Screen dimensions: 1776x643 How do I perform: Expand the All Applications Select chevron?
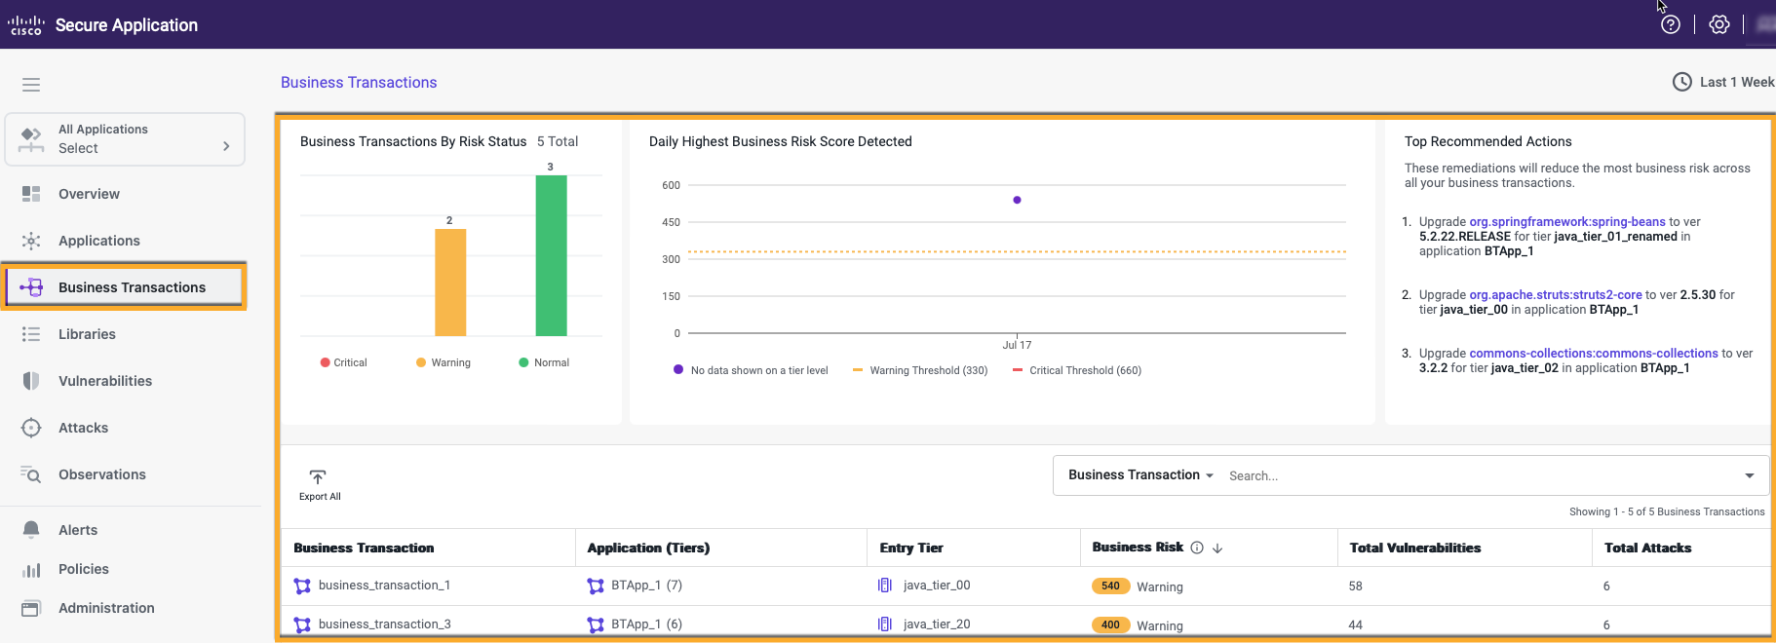click(226, 146)
